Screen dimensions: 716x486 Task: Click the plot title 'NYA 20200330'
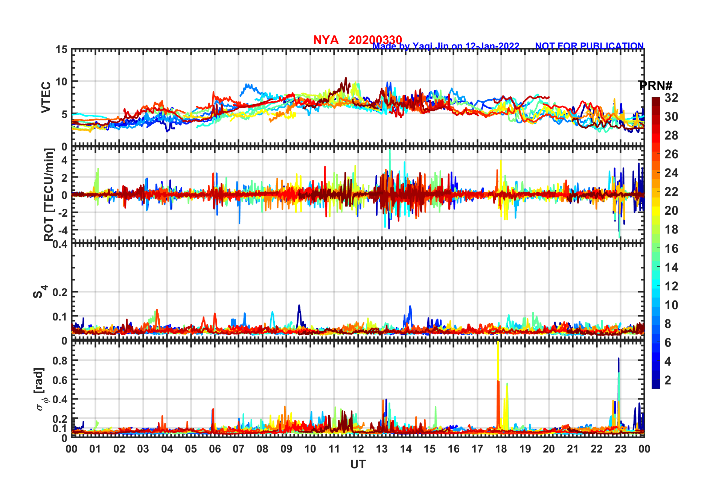point(358,40)
